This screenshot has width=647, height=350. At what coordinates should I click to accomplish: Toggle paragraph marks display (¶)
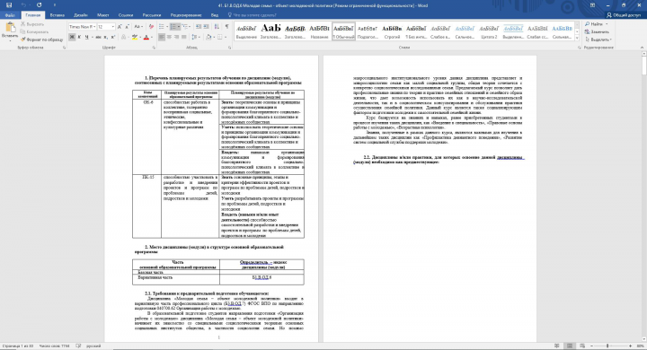[x=226, y=27]
